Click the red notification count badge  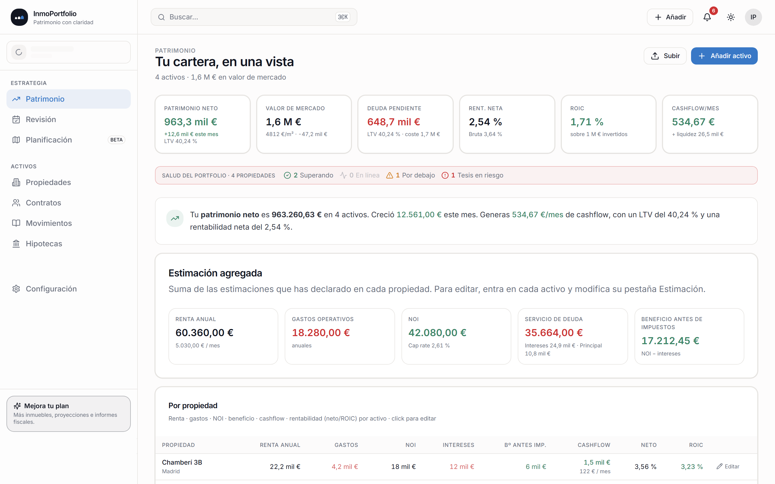(x=714, y=10)
